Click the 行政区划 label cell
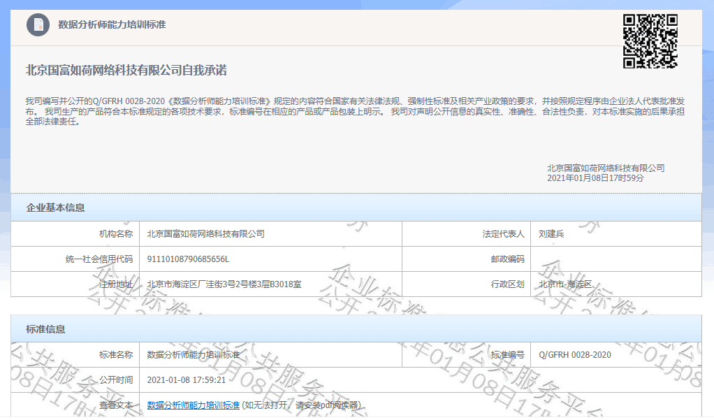The height and width of the screenshot is (420, 714). tap(466, 284)
